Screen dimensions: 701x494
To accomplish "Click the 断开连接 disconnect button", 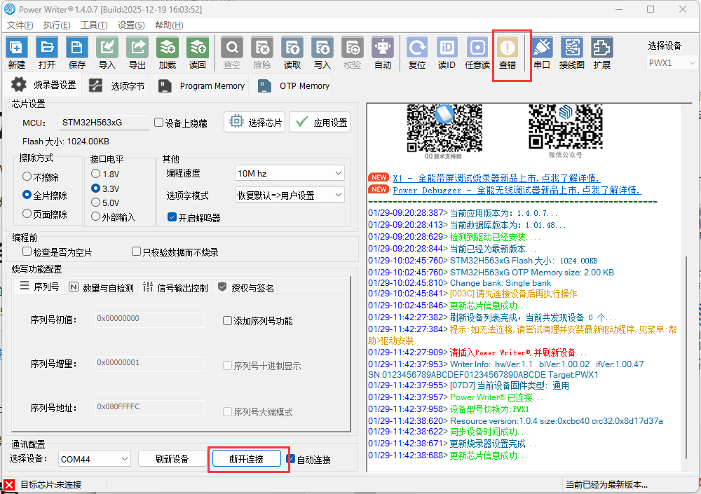I will 249,458.
